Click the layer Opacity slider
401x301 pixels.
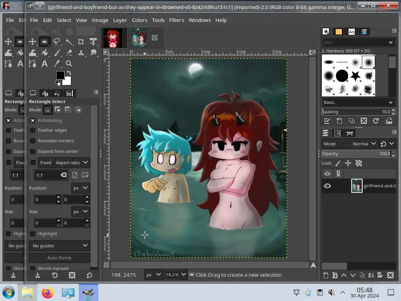356,154
